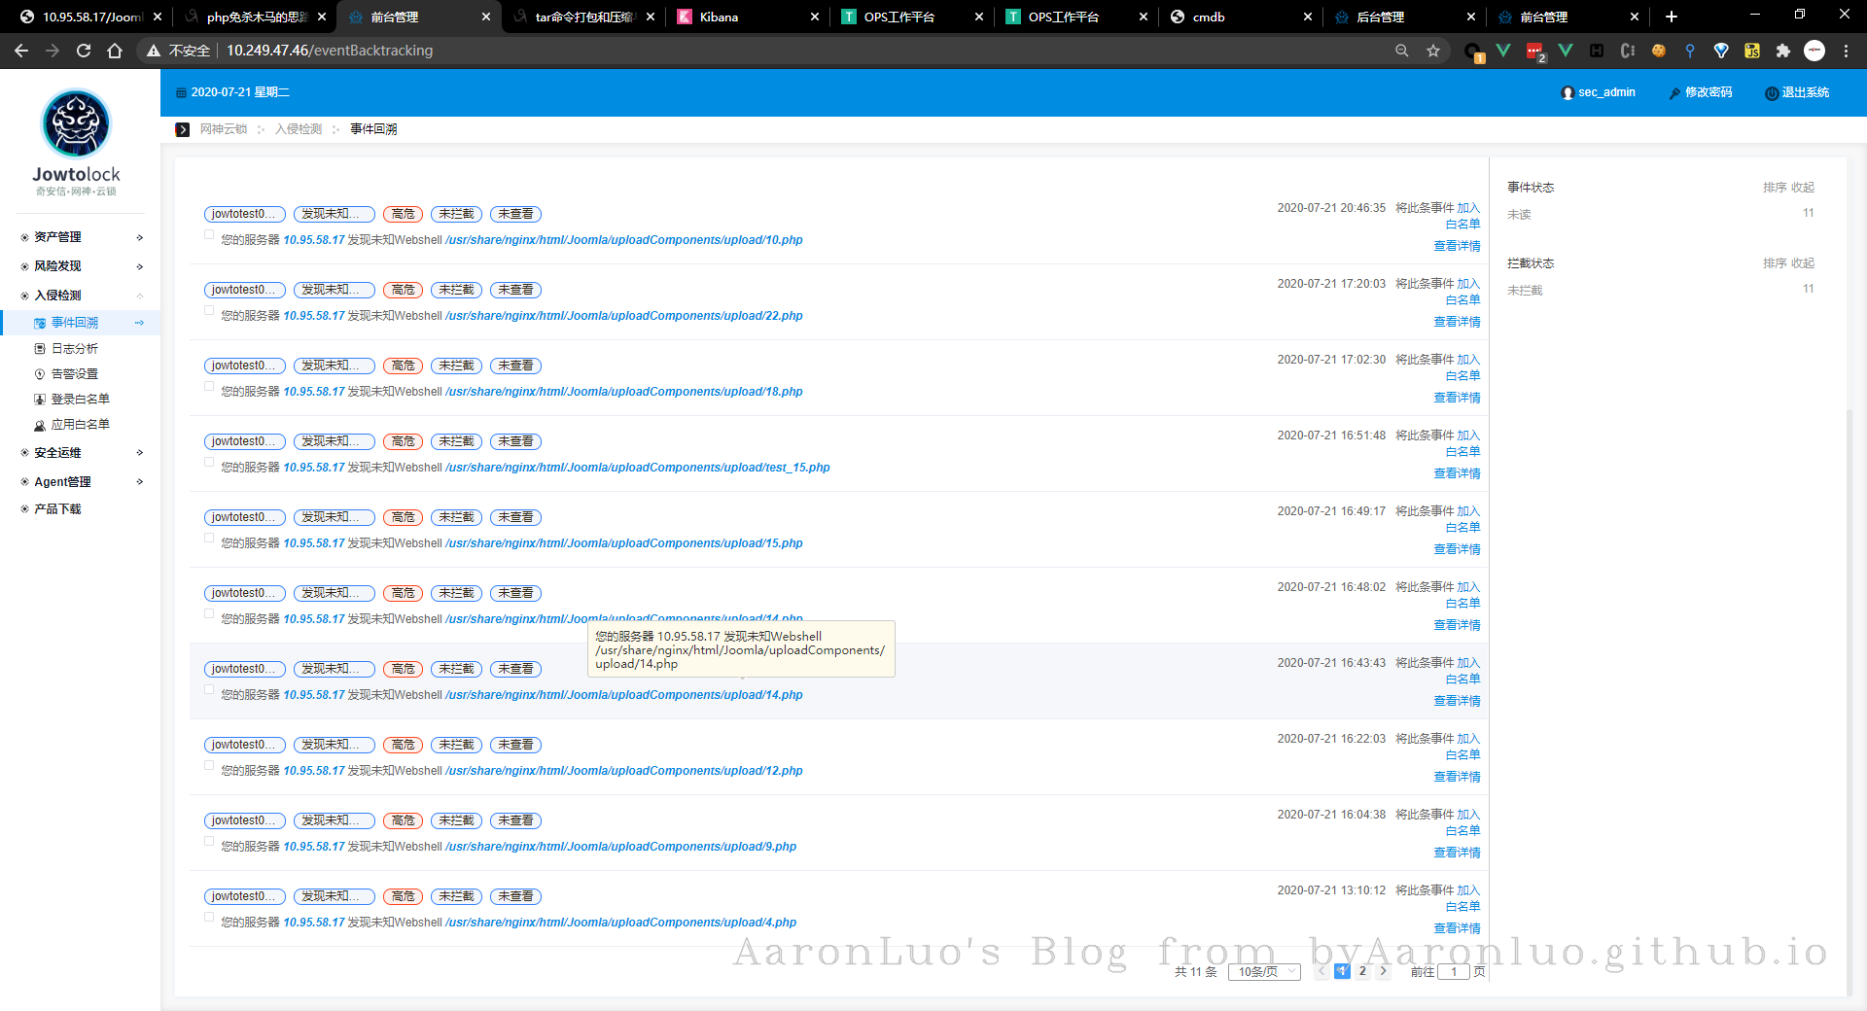Check the checkbox for the 18.php event
The image size is (1867, 1011).
pyautogui.click(x=209, y=387)
